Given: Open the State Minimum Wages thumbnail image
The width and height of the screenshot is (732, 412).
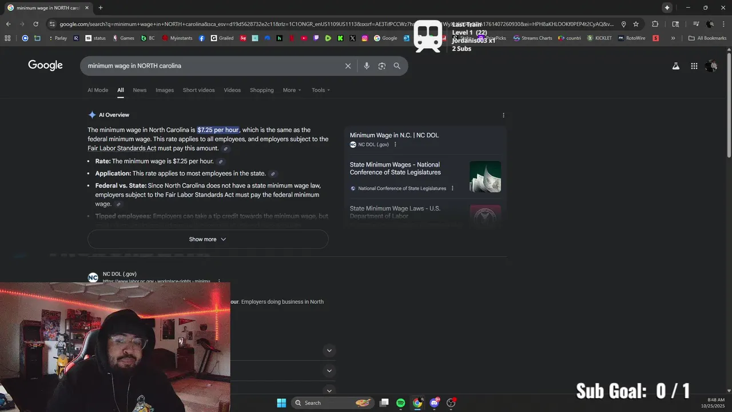Looking at the screenshot, I should (x=485, y=176).
